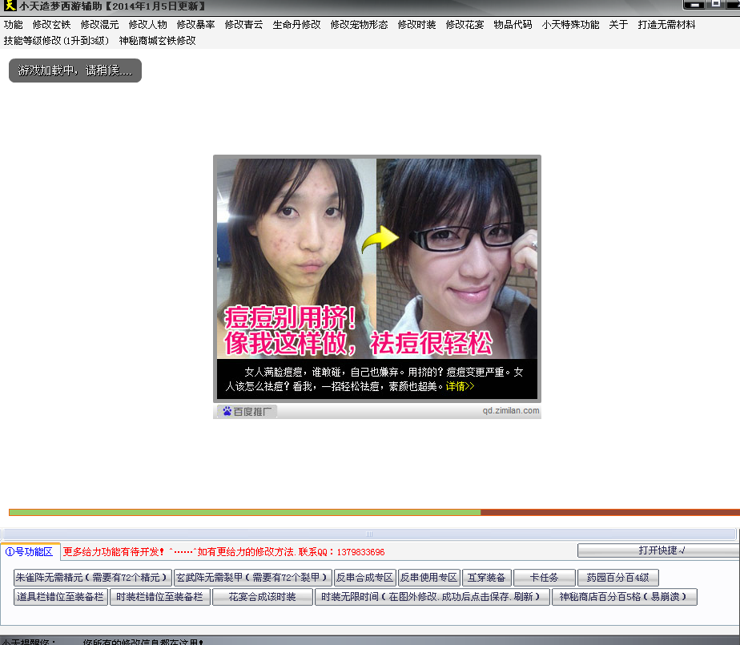Image resolution: width=740 pixels, height=645 pixels.
Task: Click the Baidu paw 百度推广 badge
Action: [247, 411]
